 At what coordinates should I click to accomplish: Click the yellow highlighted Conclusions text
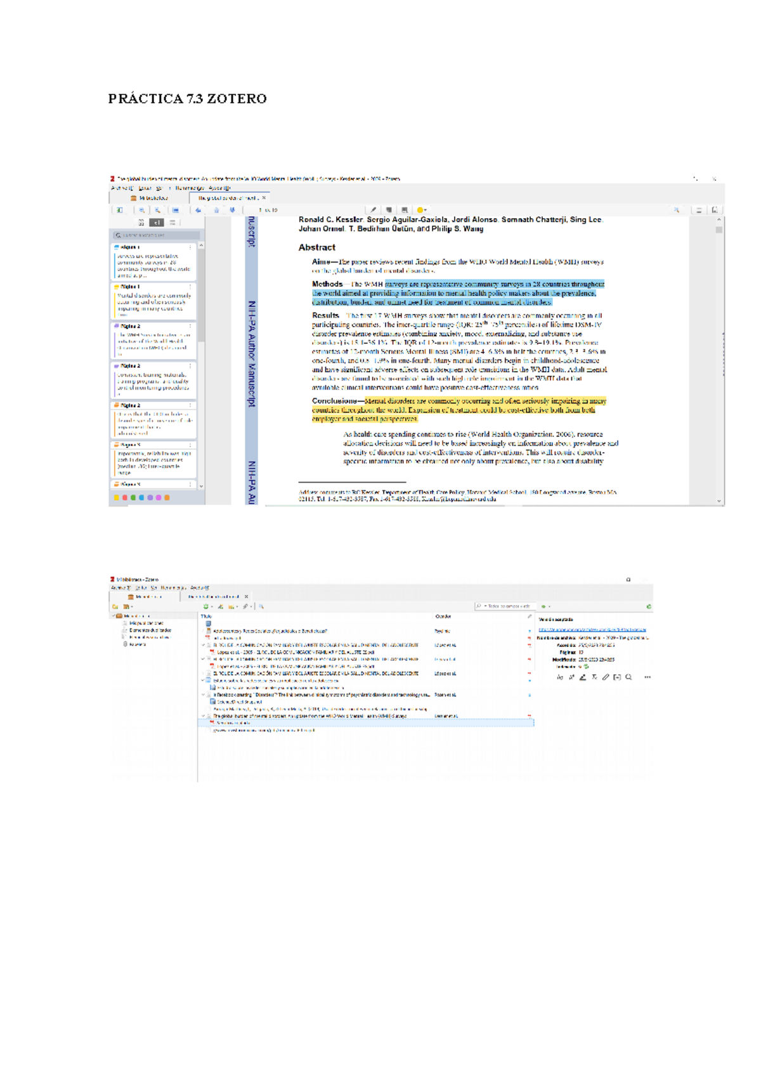(459, 410)
